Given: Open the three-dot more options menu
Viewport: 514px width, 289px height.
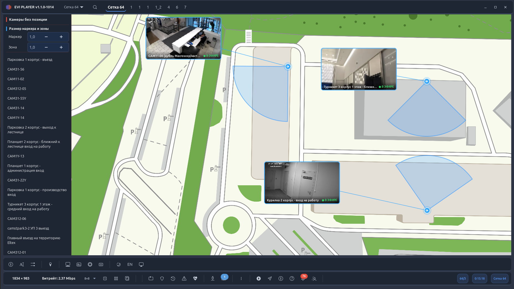Looking at the screenshot, I should (x=241, y=278).
